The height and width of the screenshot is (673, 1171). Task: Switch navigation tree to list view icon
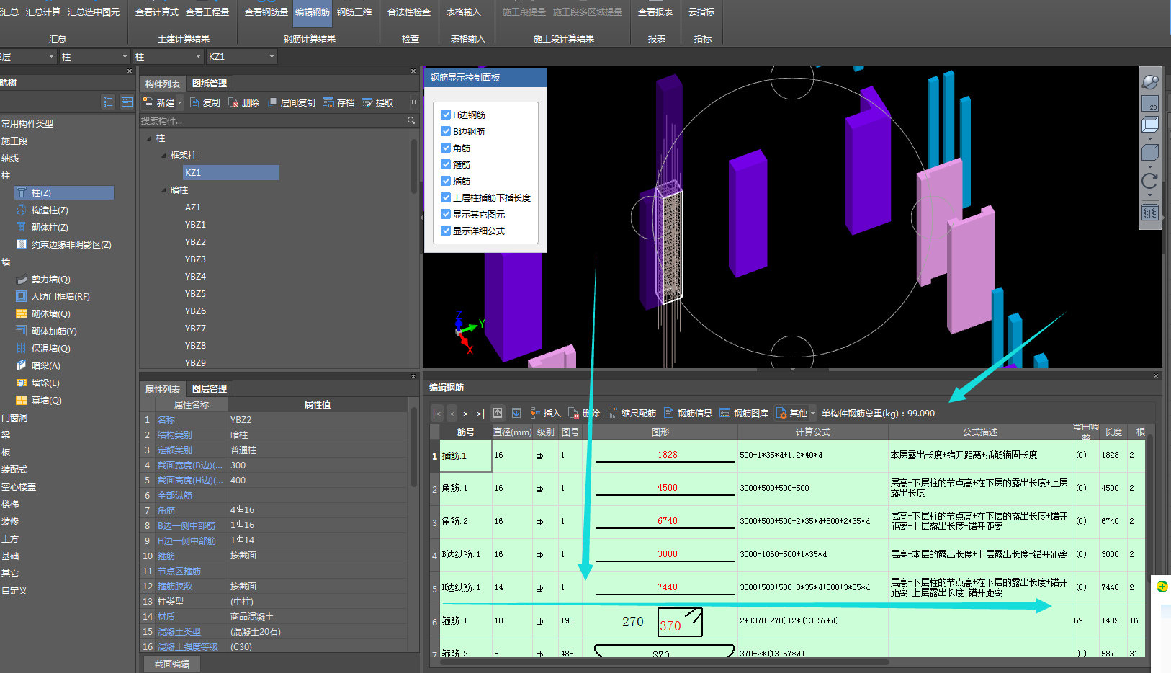click(x=108, y=102)
